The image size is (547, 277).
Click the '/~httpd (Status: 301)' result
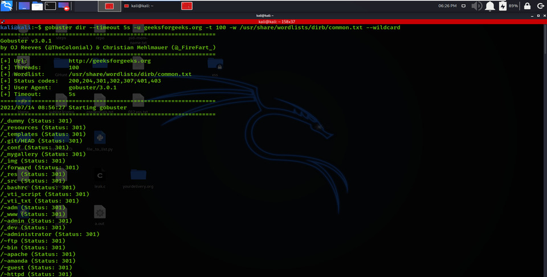click(x=36, y=274)
